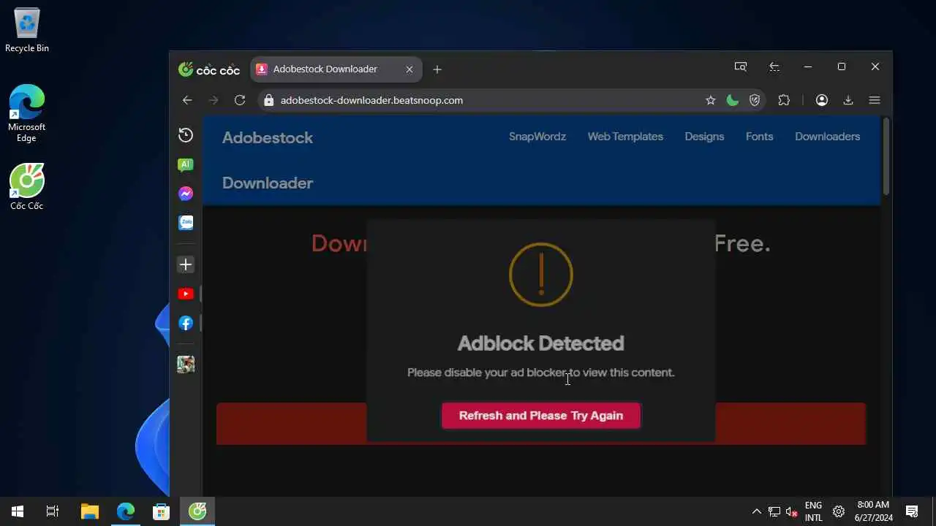Screen dimensions: 936x526
Task: Select the Adobestock Downloader tab
Action: tap(336, 69)
